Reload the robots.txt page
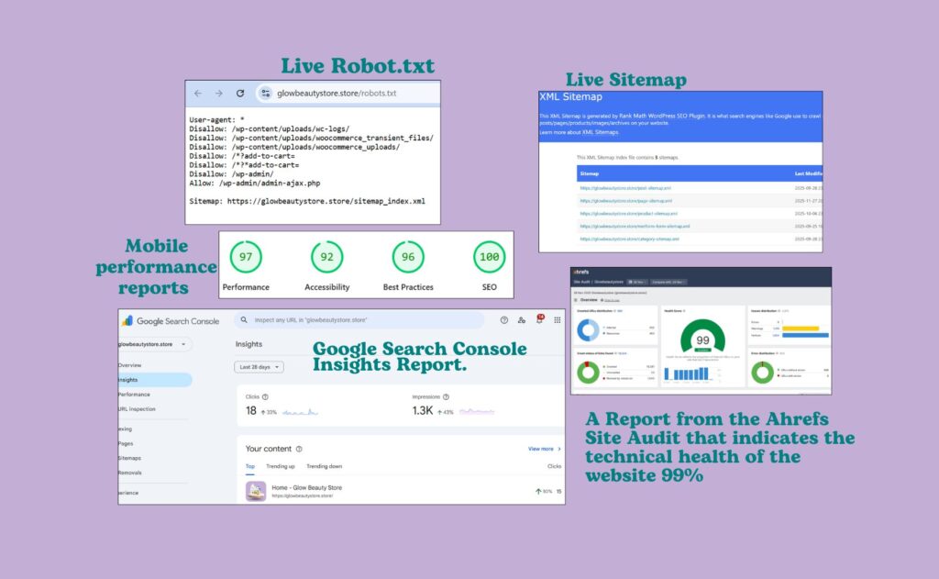Viewport: 939px width, 579px height. 240,94
